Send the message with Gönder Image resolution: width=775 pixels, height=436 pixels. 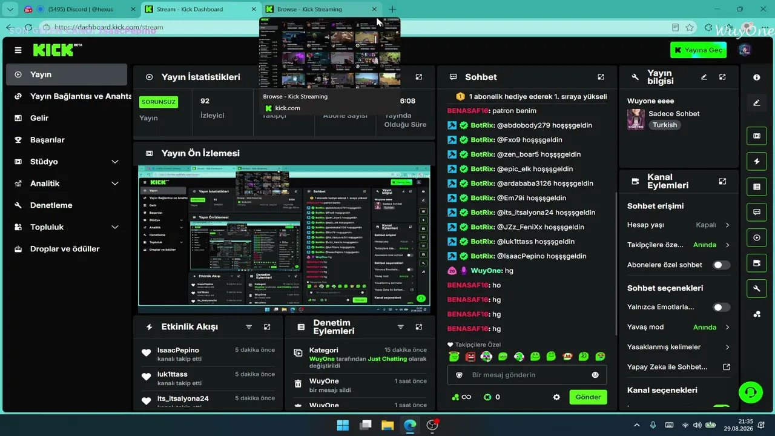tap(588, 397)
